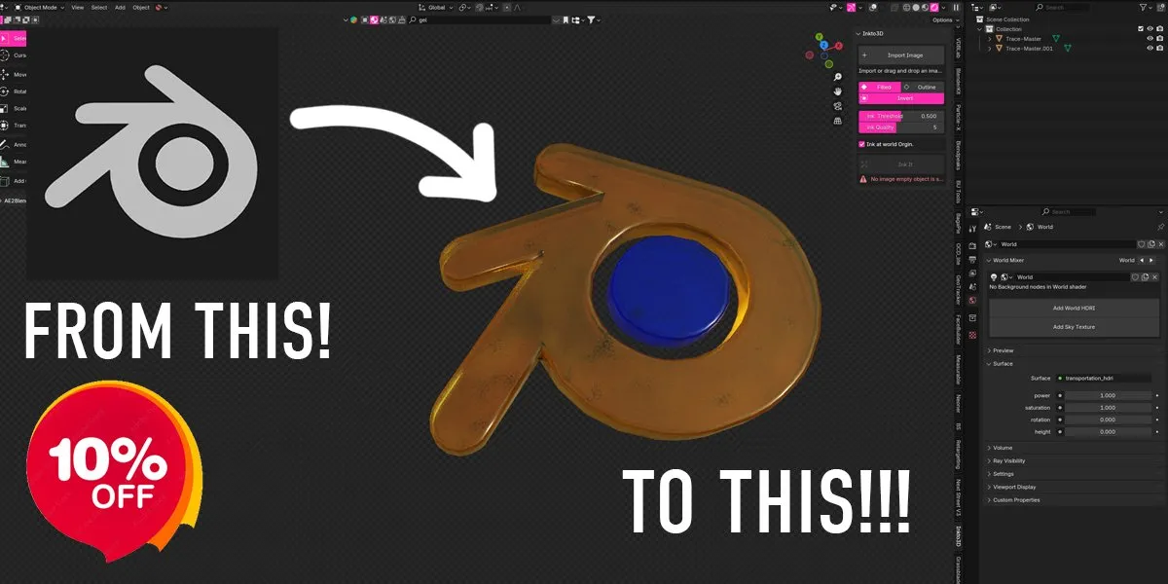Viewport: 1168px width, 584px height.
Task: Toggle the camera view icon
Action: 838,106
